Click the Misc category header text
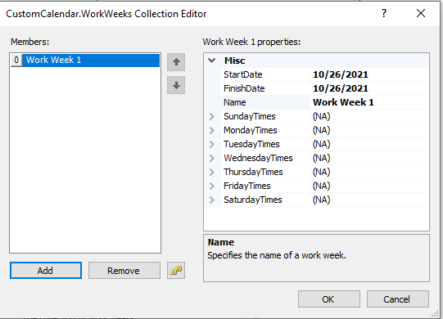Screen dimensions: 443x319 tap(234, 61)
